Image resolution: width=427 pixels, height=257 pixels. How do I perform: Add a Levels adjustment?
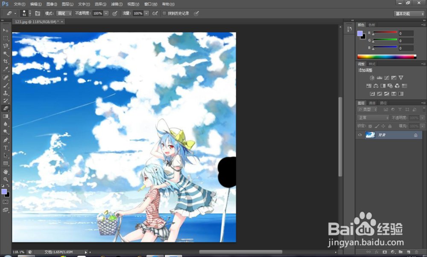point(379,78)
